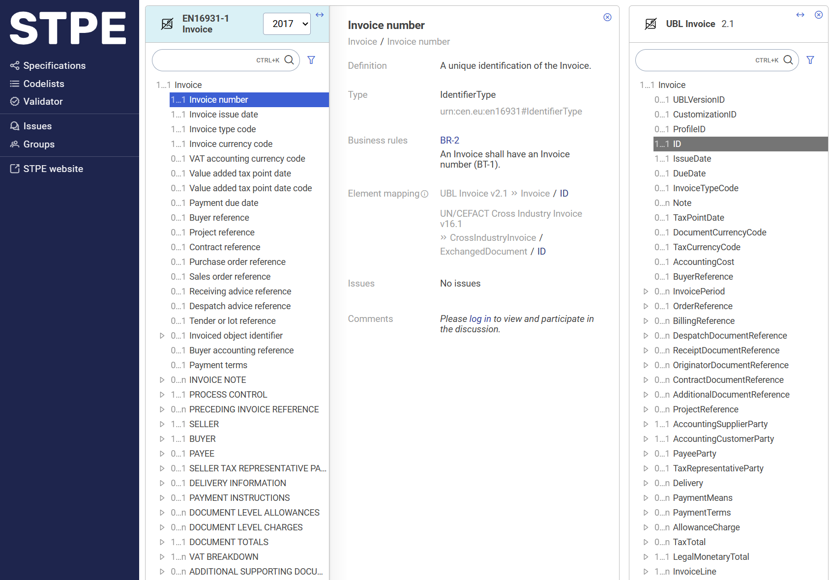
Task: Click the Specifications share icon in sidebar
Action: [15, 65]
